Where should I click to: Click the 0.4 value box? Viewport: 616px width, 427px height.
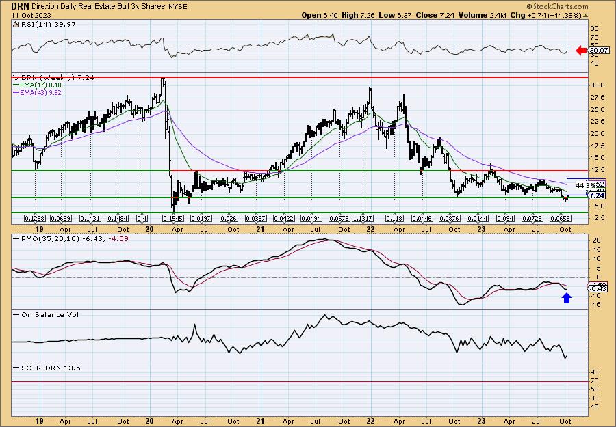[x=142, y=218]
